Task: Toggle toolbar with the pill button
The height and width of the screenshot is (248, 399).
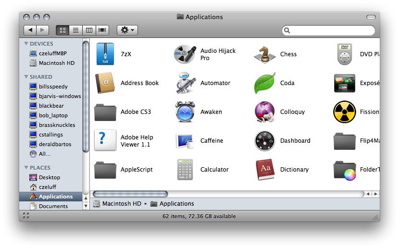Action: pyautogui.click(x=371, y=17)
